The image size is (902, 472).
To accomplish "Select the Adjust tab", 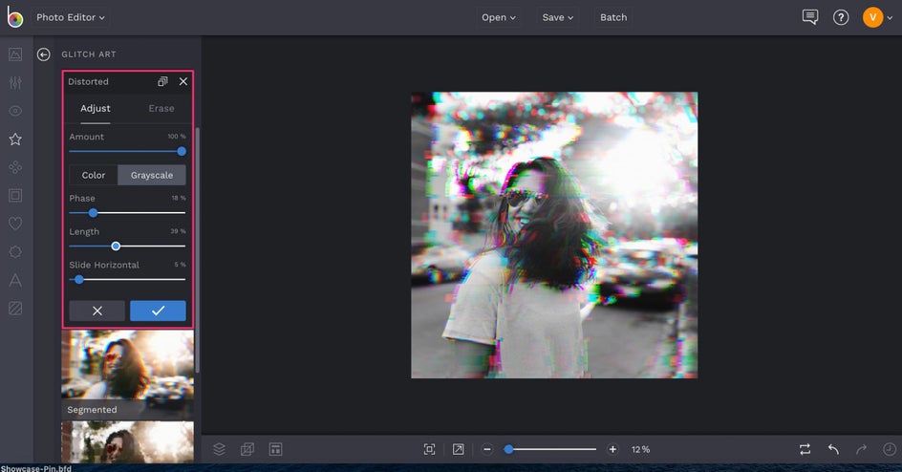I will [95, 109].
